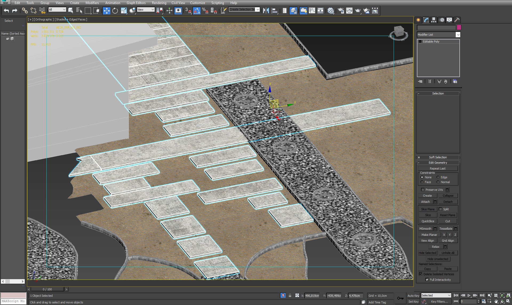Open the Modifiers menu
The width and height of the screenshot is (512, 305).
click(x=92, y=3)
